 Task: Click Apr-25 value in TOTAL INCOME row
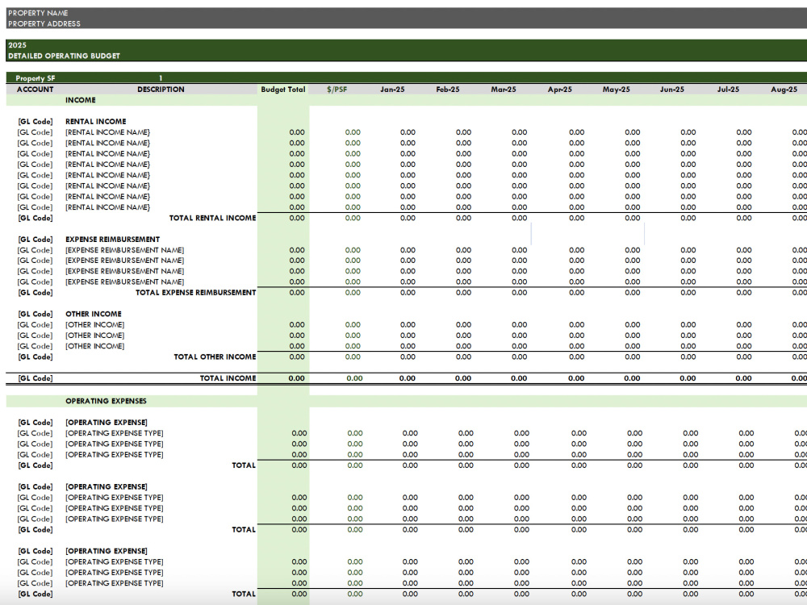pyautogui.click(x=576, y=378)
